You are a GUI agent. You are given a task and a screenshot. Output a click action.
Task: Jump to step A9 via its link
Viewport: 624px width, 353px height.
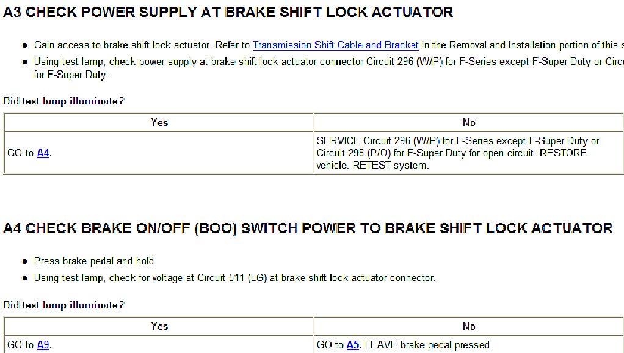coord(43,345)
